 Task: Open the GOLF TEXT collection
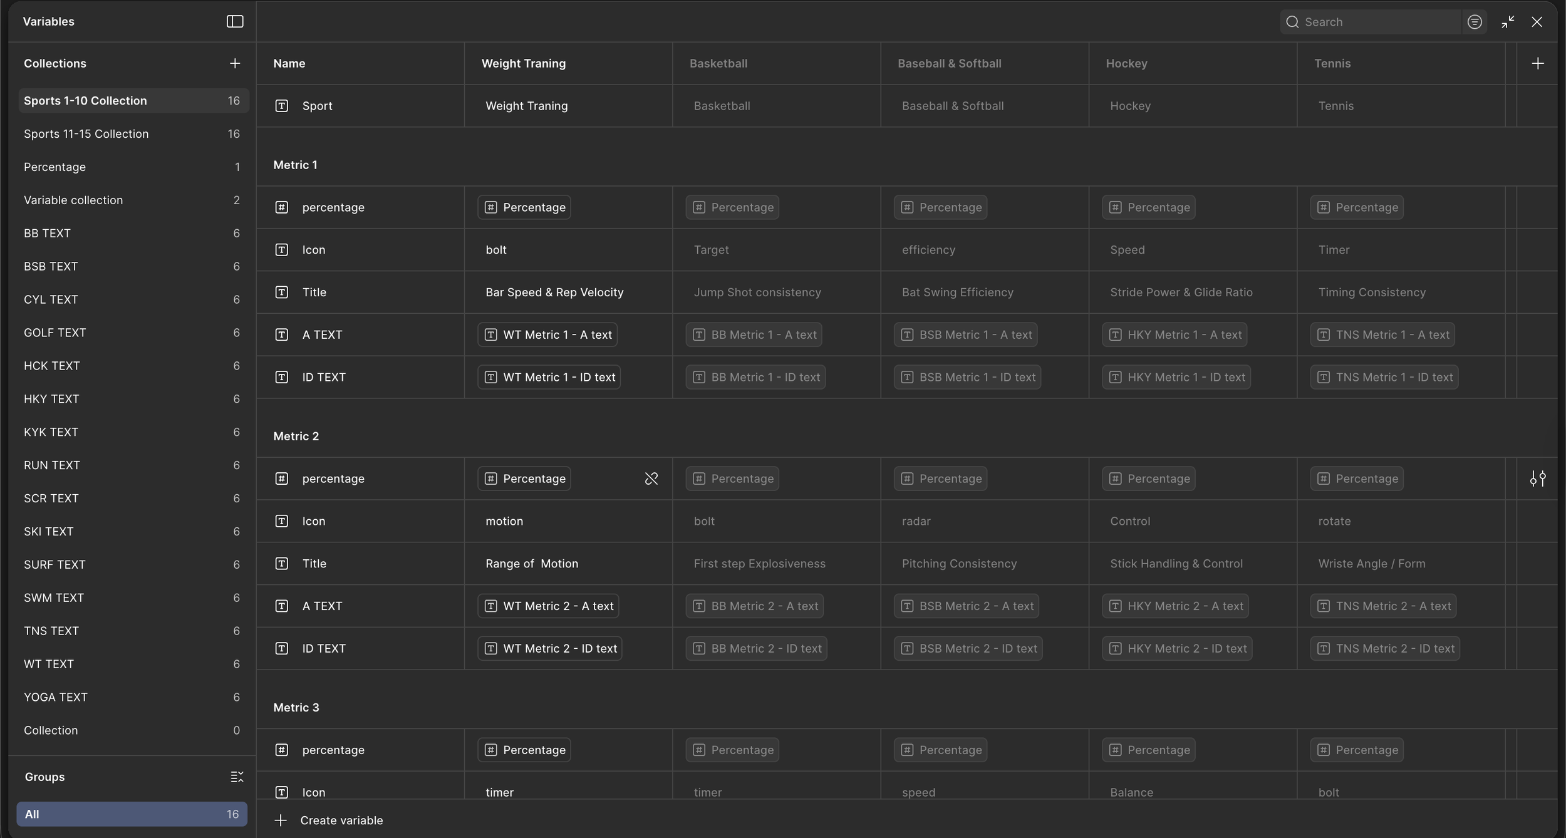click(x=55, y=333)
